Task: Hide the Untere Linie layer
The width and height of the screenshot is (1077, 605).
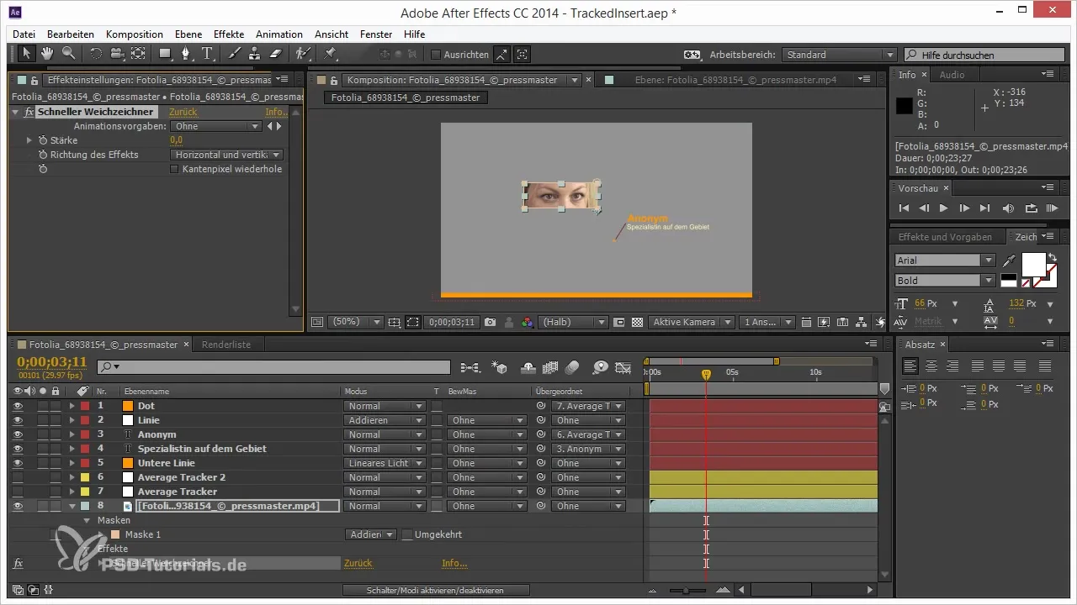Action: [18, 463]
